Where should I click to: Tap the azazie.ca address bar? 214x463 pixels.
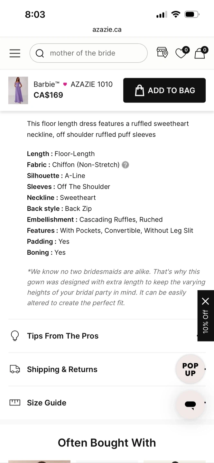point(107,30)
